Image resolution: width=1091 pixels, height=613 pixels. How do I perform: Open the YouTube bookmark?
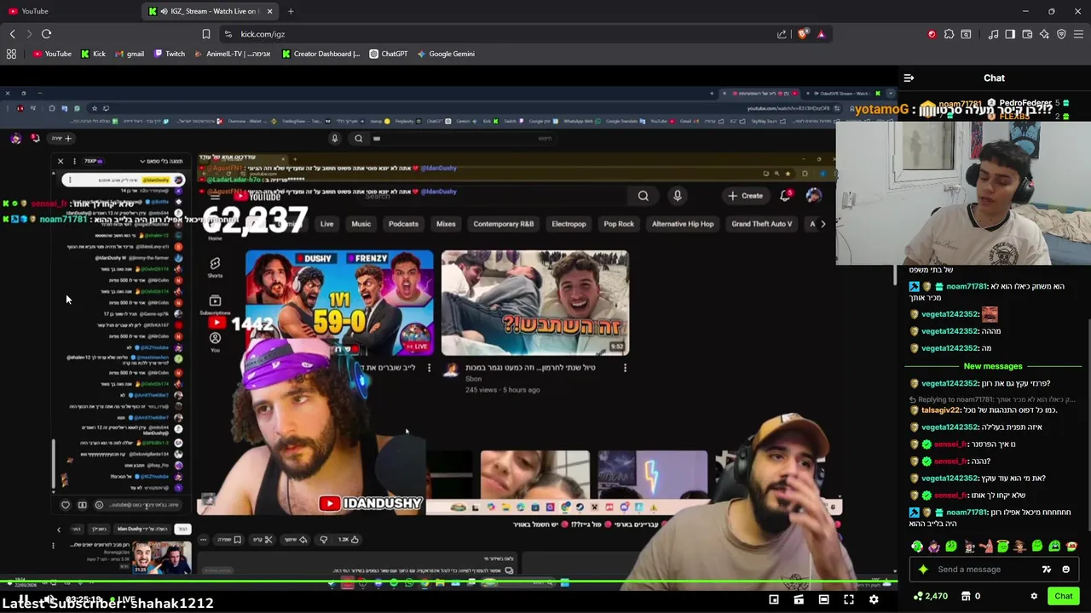click(x=52, y=54)
